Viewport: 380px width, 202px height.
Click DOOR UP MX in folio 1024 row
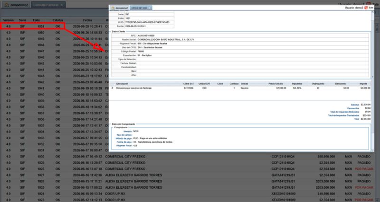tap(115, 193)
